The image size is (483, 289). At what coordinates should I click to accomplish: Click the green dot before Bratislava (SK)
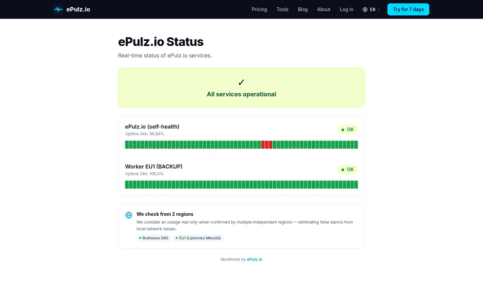(x=140, y=238)
